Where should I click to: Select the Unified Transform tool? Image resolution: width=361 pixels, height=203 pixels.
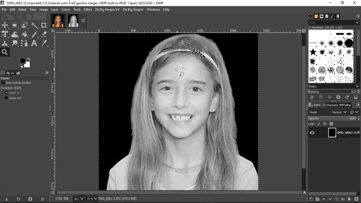click(x=5, y=34)
